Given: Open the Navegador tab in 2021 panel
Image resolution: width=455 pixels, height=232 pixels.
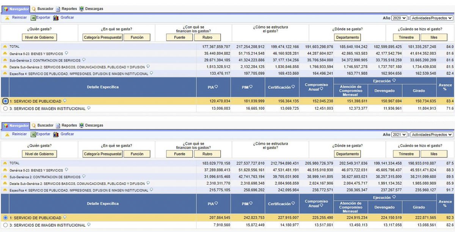Looking at the screenshot, I should click(16, 125).
